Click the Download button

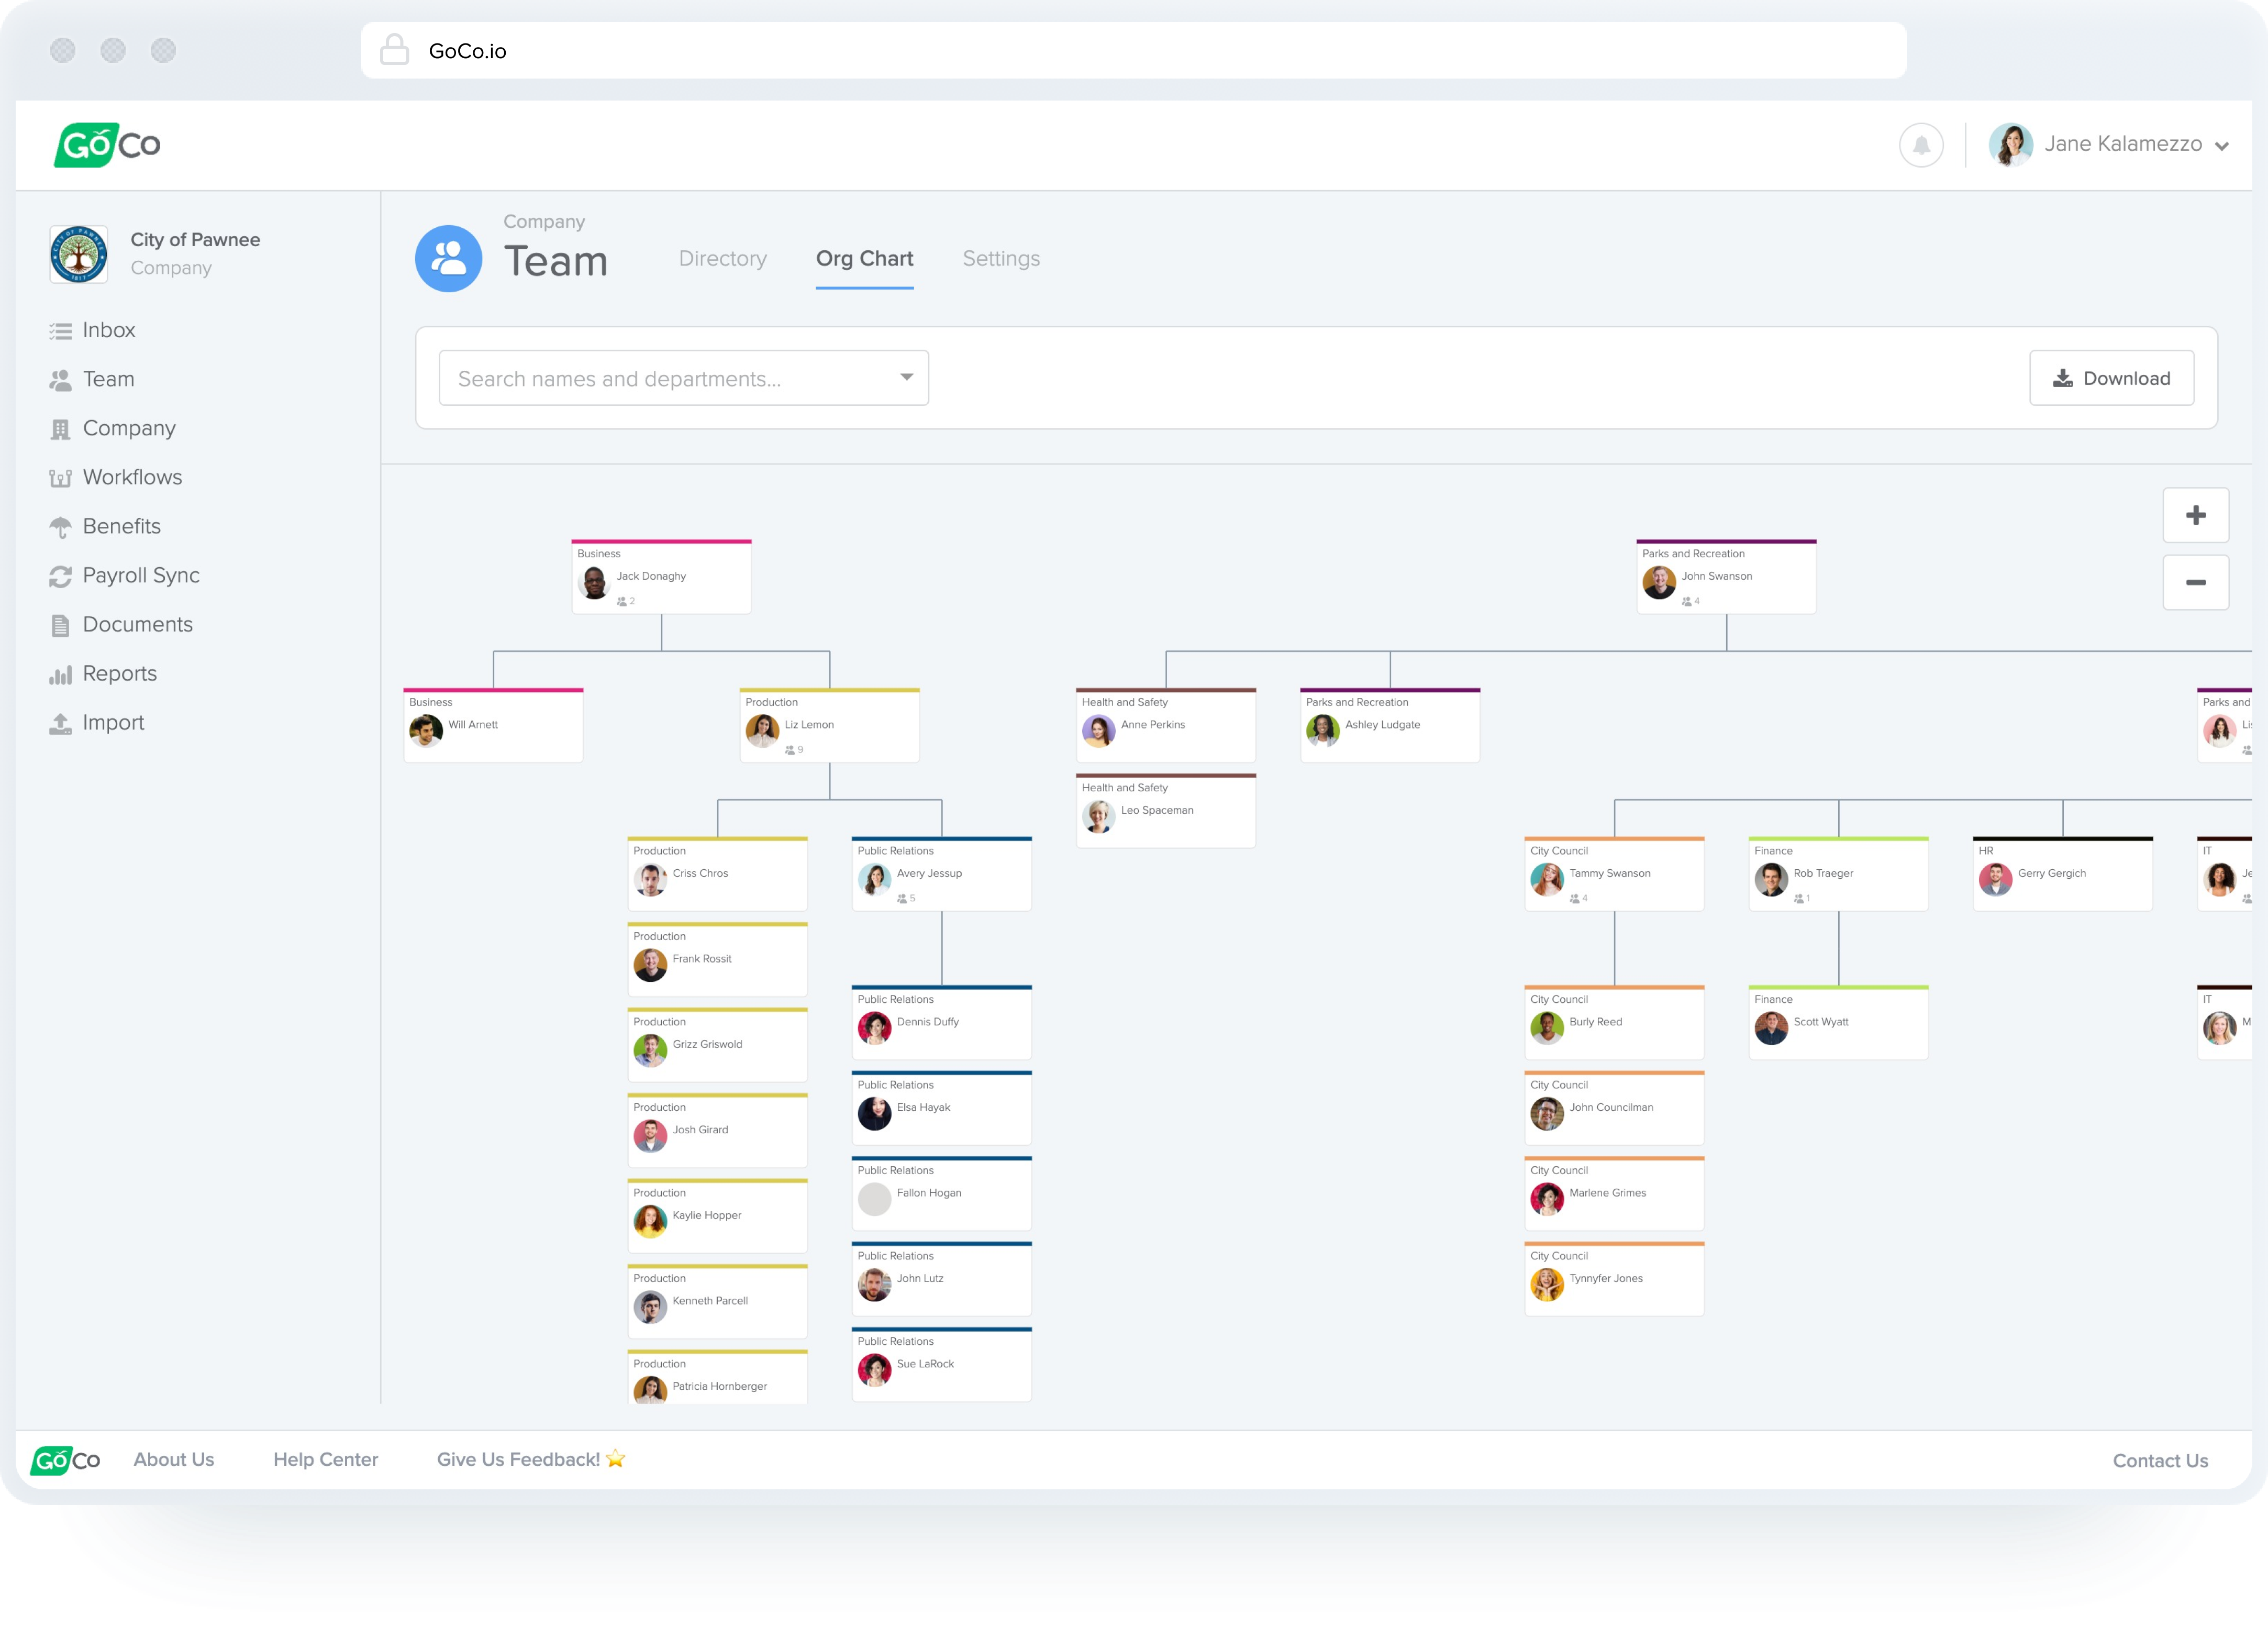pyautogui.click(x=2111, y=378)
